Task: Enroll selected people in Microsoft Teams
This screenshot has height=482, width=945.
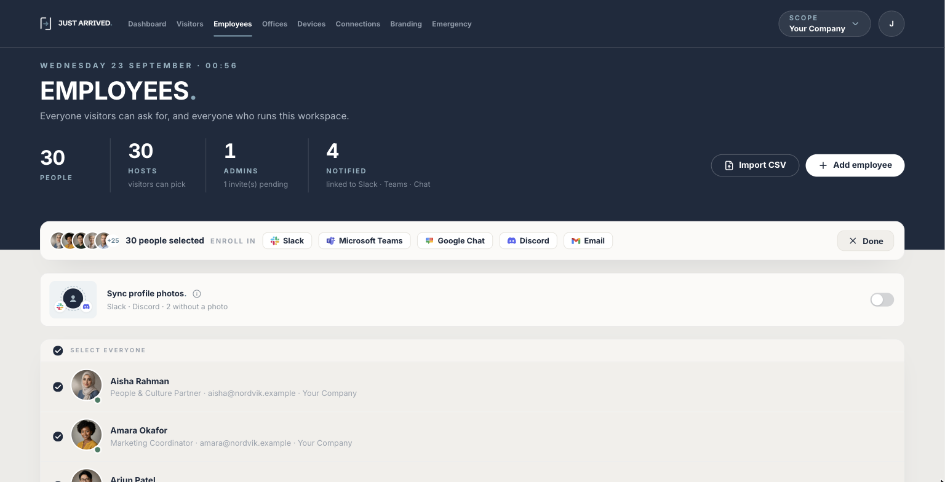Action: 364,241
